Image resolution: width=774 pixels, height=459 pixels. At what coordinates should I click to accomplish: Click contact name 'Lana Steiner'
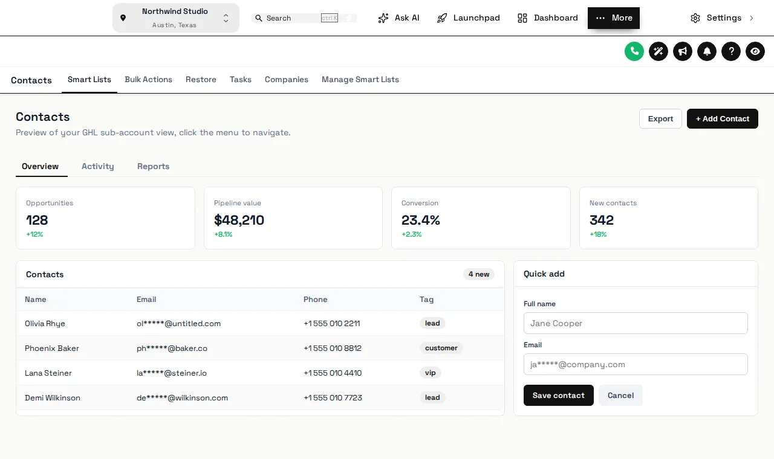[x=48, y=373]
